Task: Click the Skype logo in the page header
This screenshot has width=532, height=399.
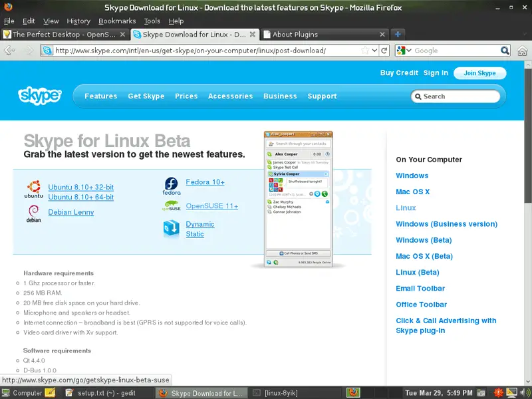Action: 40,96
